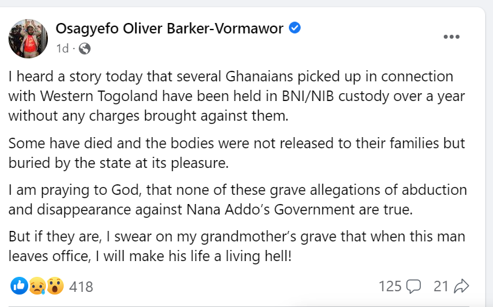Click the author's profile picture thumbnail
Image resolution: width=493 pixels, height=307 pixels.
(28, 37)
